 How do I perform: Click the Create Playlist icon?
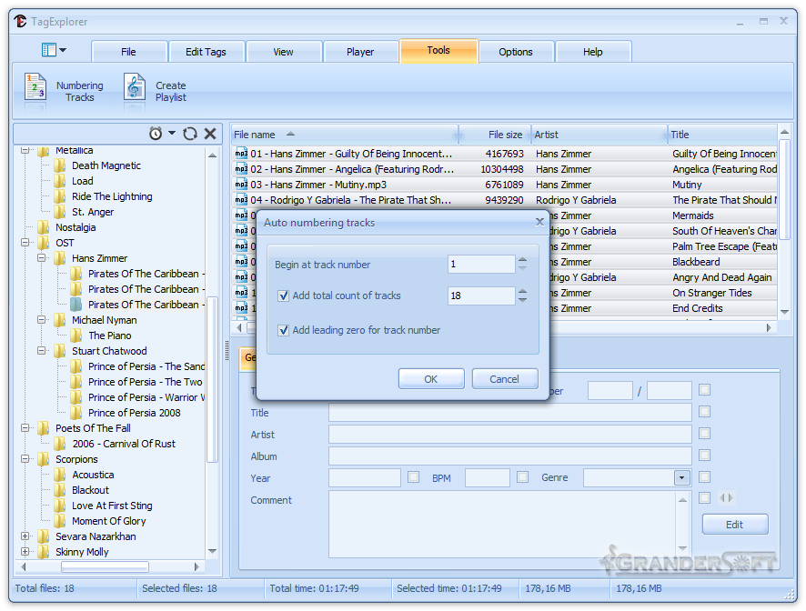click(134, 88)
